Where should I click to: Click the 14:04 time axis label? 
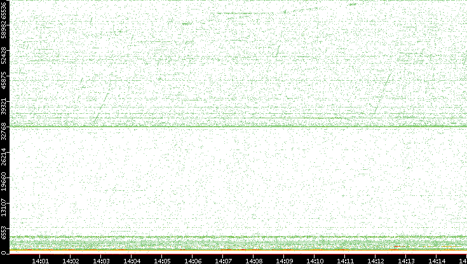coord(132,261)
